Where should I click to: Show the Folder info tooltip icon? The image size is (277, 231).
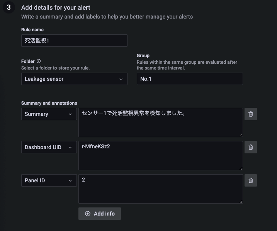pyautogui.click(x=39, y=61)
